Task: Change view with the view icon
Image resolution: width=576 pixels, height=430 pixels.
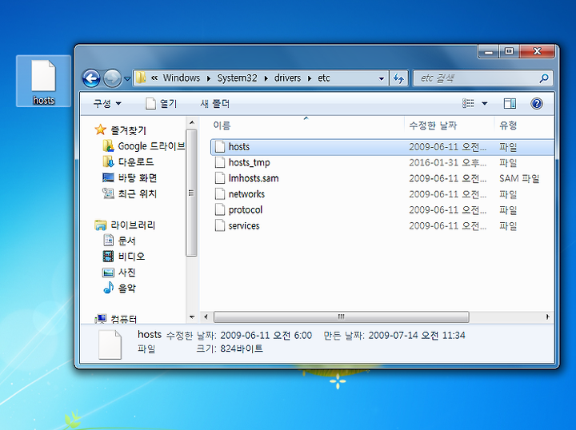Action: tap(468, 103)
